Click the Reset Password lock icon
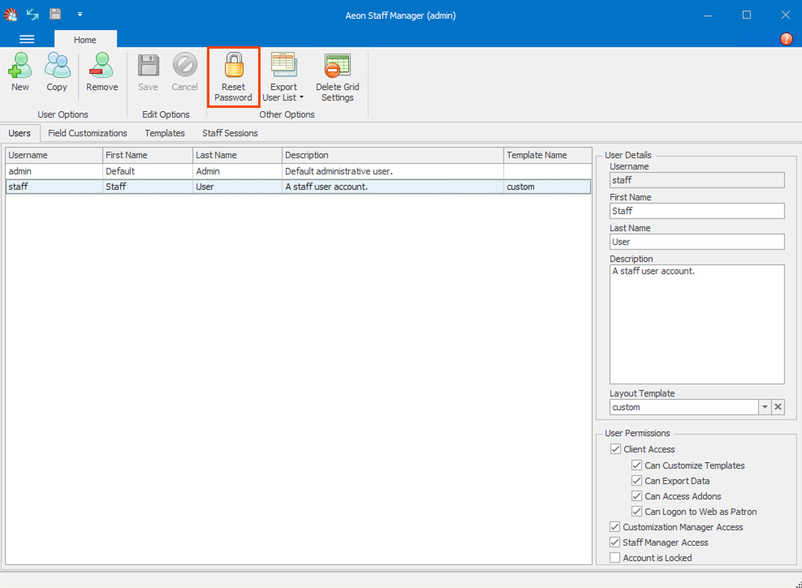This screenshot has width=802, height=588. click(233, 65)
